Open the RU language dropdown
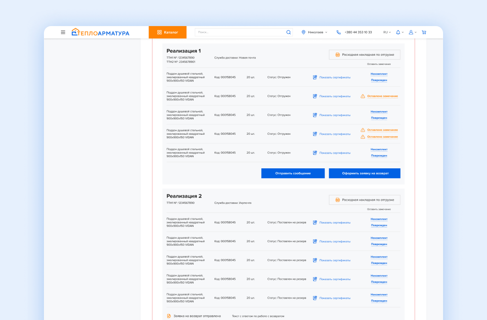 tap(387, 32)
